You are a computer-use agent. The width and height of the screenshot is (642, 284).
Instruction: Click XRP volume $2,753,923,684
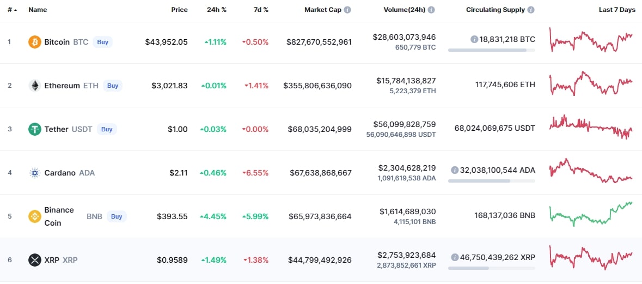[x=408, y=255]
